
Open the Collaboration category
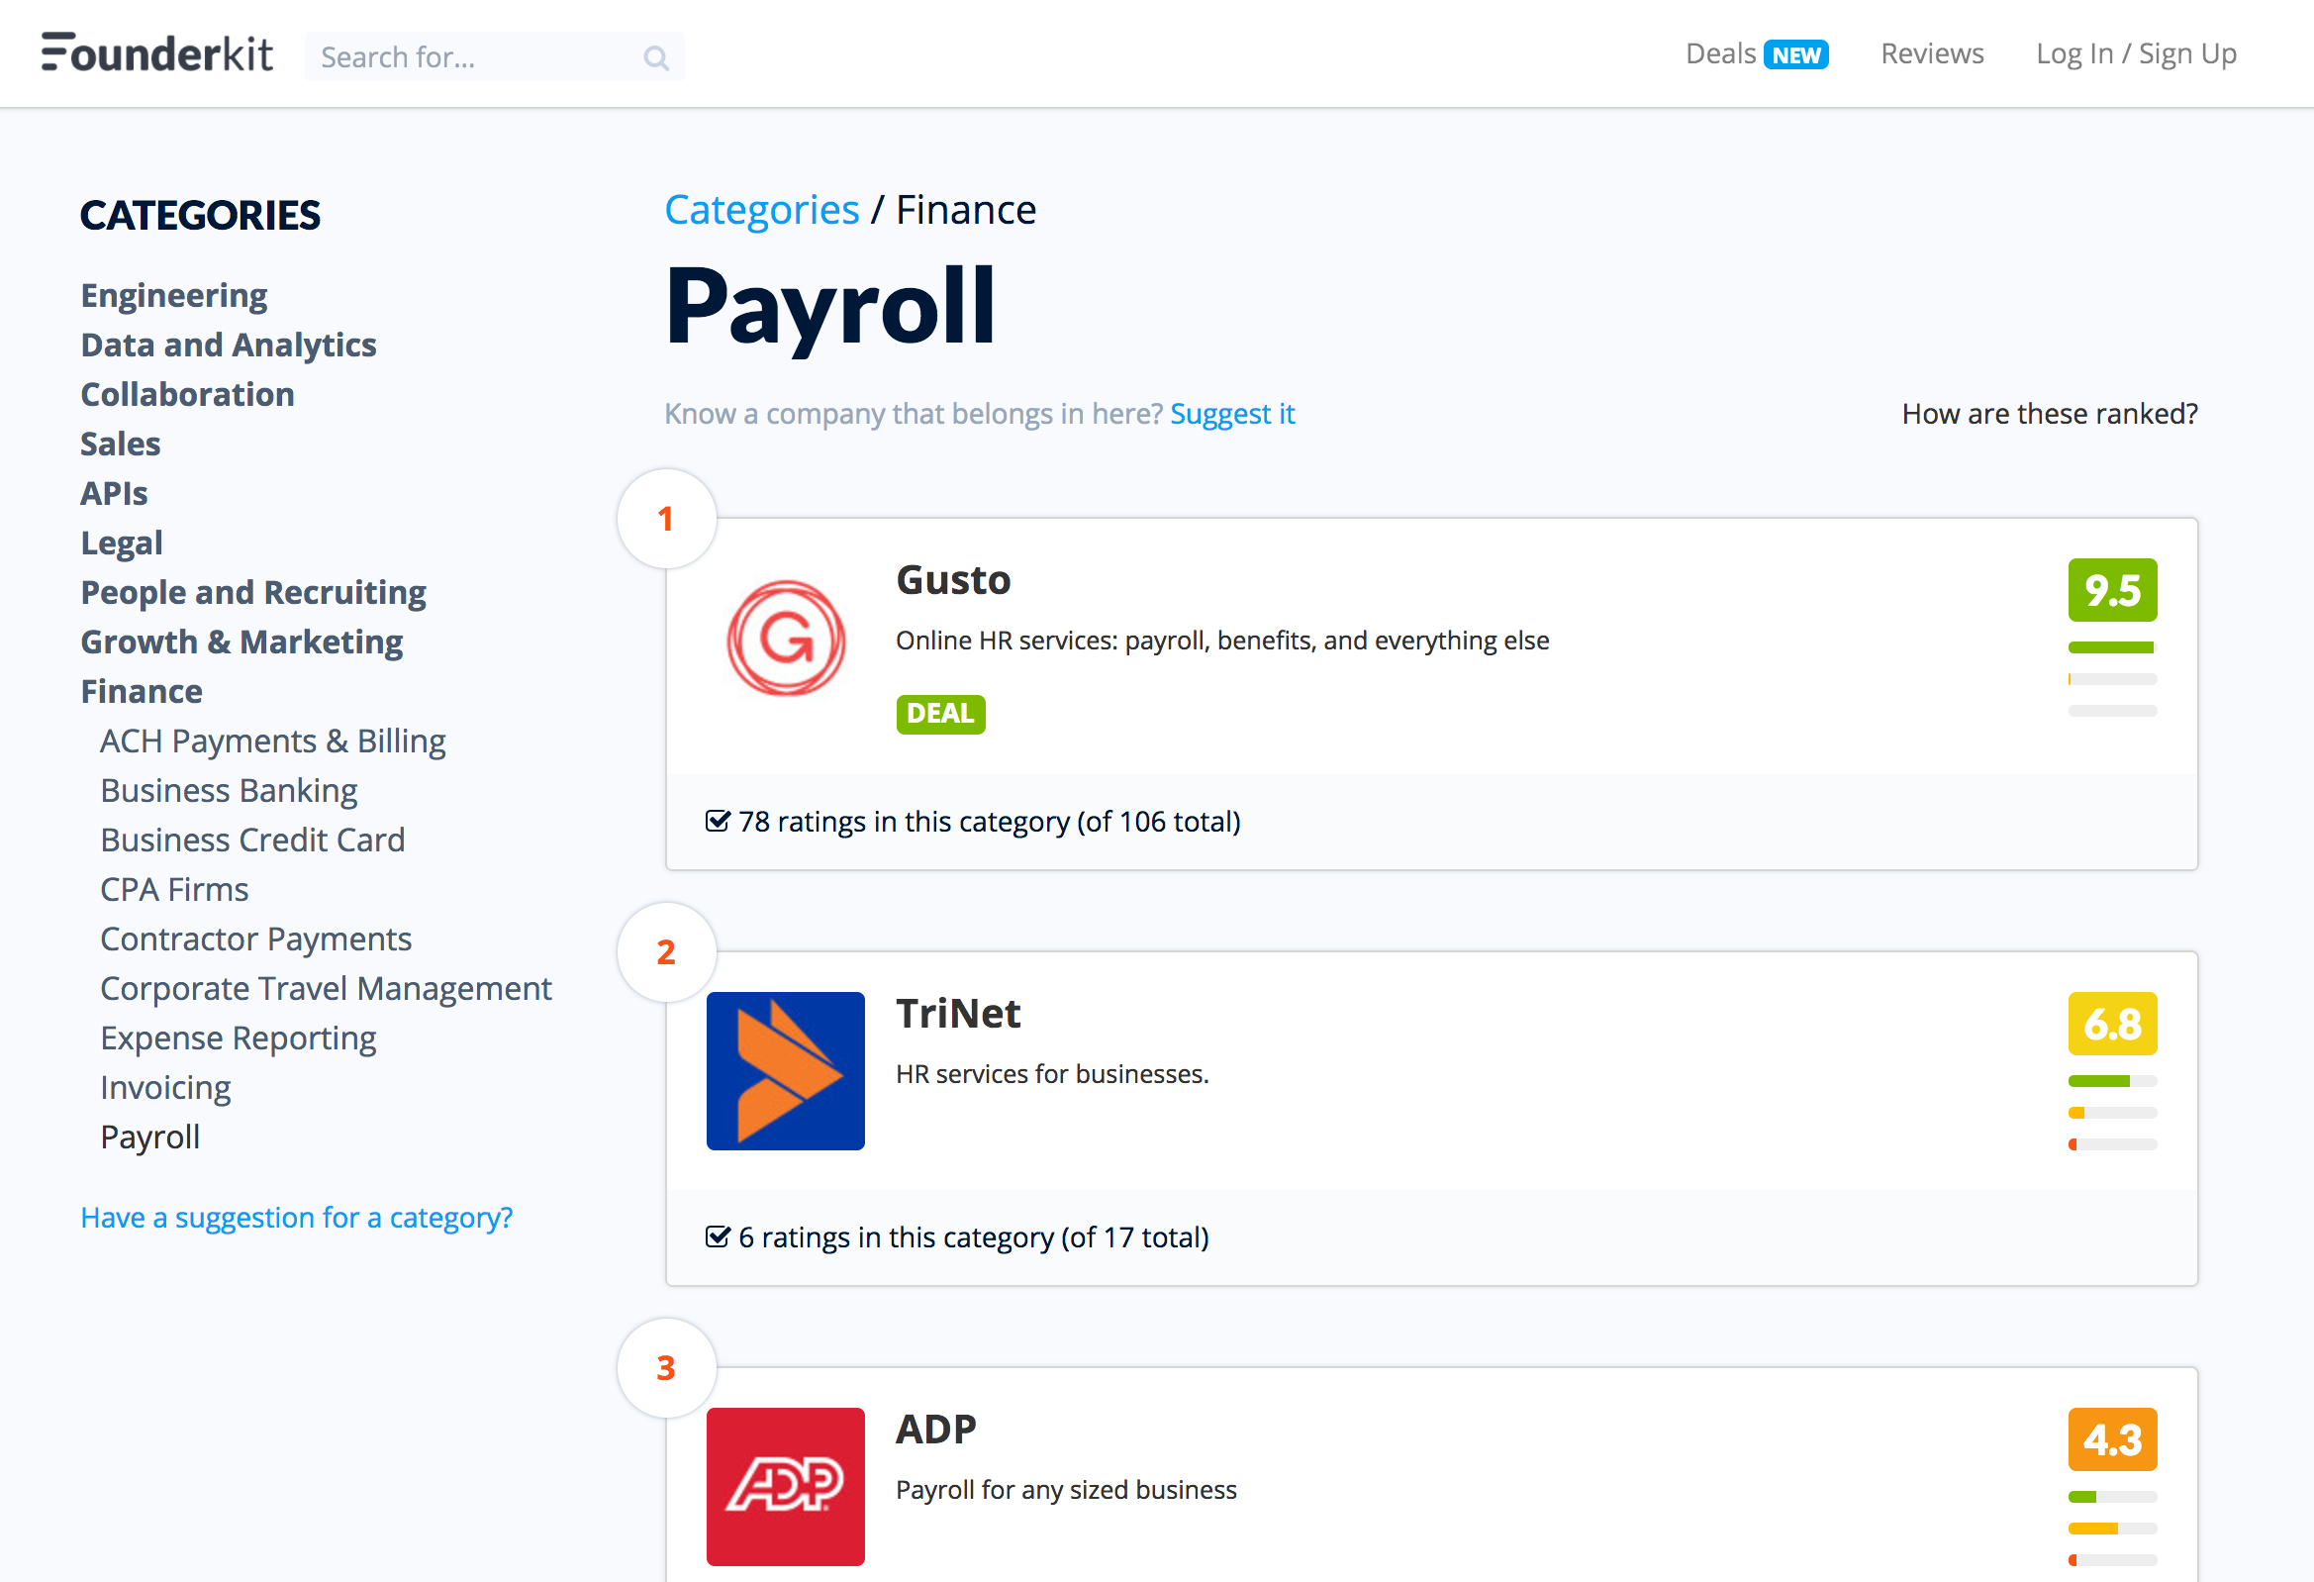pos(187,394)
